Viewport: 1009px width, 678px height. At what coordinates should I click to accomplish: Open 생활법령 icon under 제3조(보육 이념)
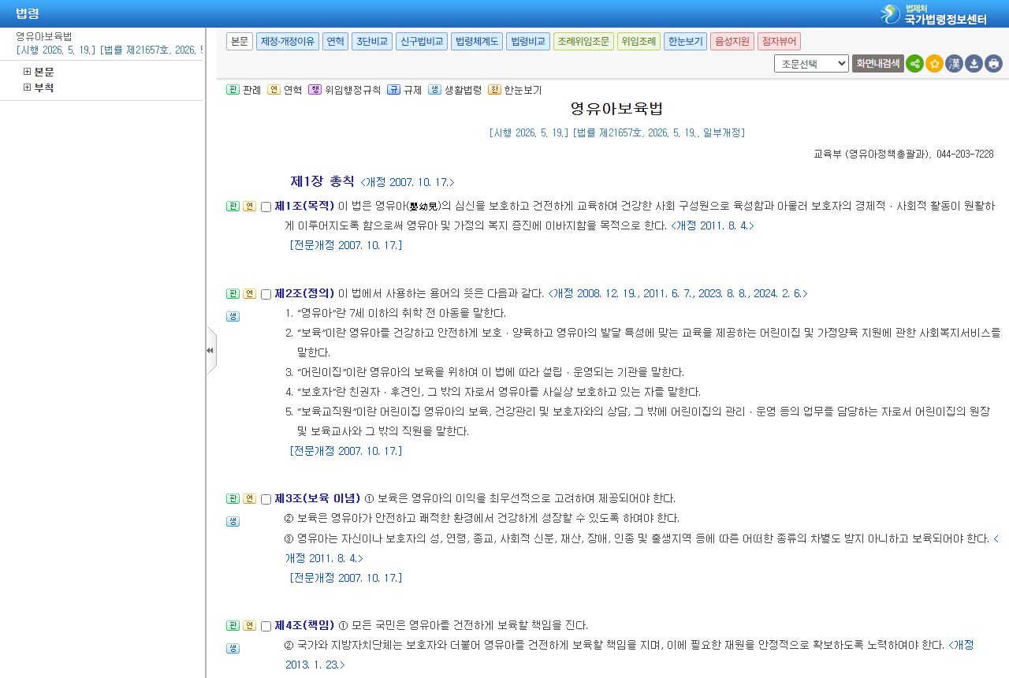233,521
